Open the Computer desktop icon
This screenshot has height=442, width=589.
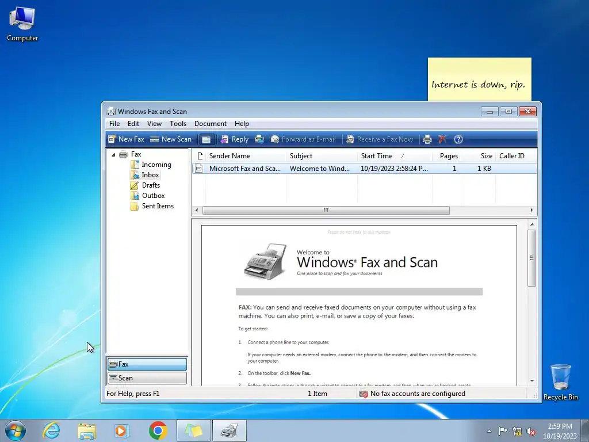22,23
